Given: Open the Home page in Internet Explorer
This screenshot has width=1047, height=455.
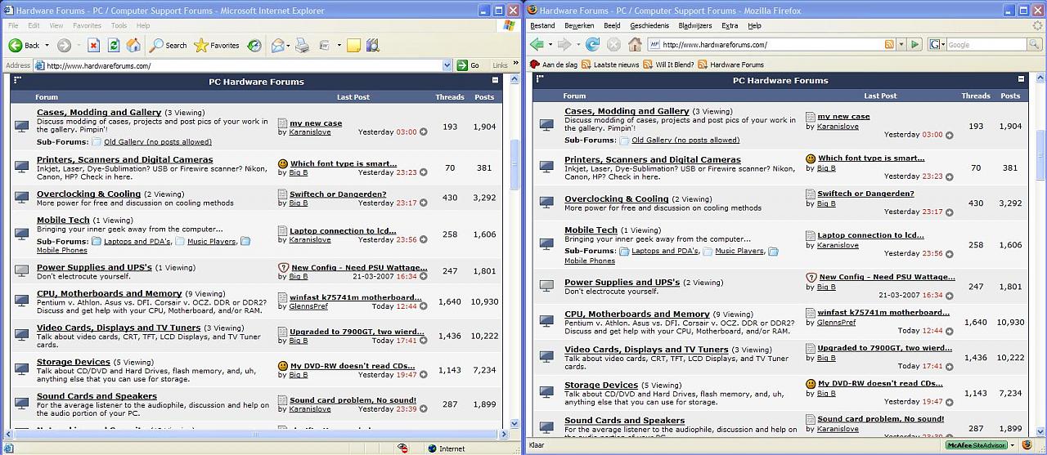Looking at the screenshot, I should pos(133,45).
